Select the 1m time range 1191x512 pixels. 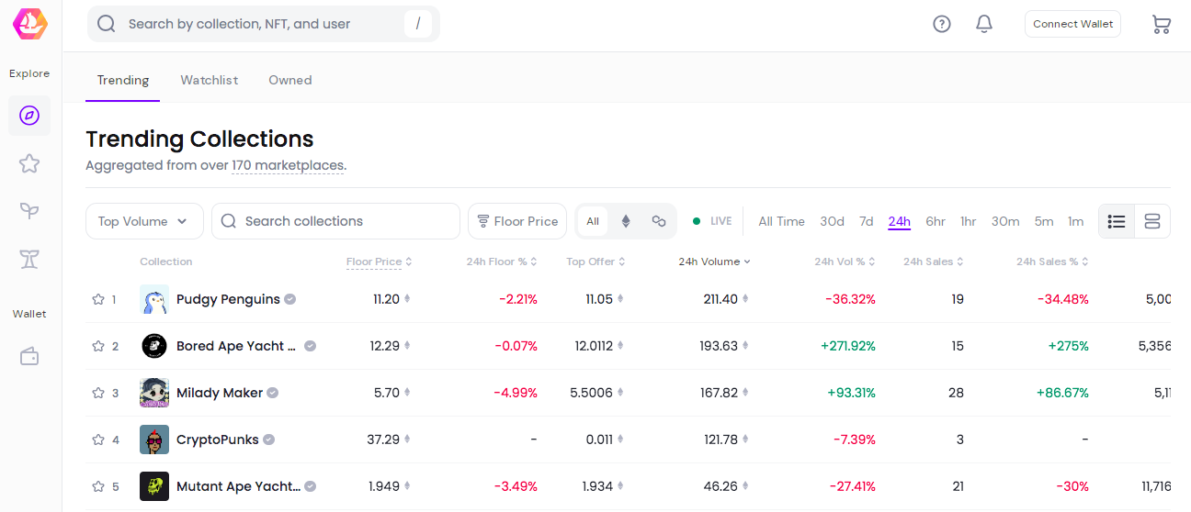point(1076,221)
